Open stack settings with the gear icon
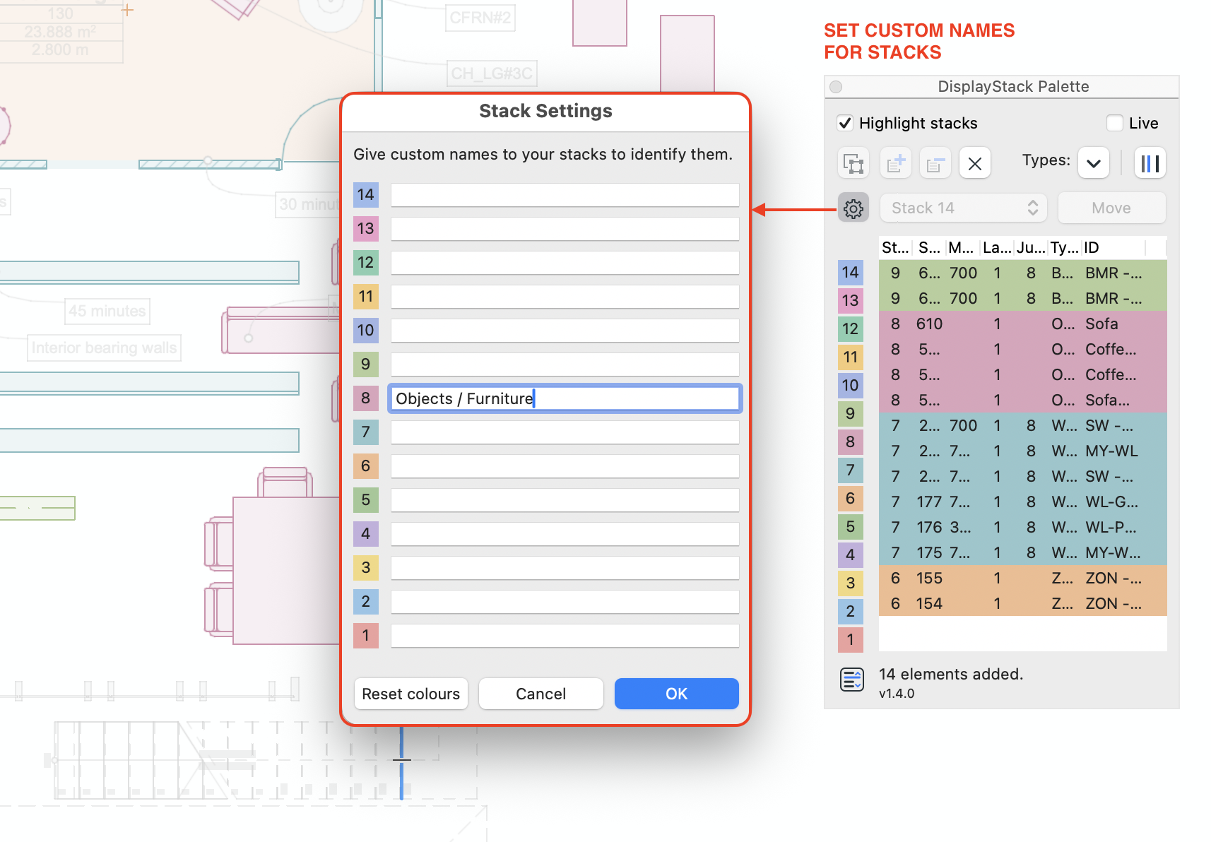The height and width of the screenshot is (842, 1211). coord(853,208)
